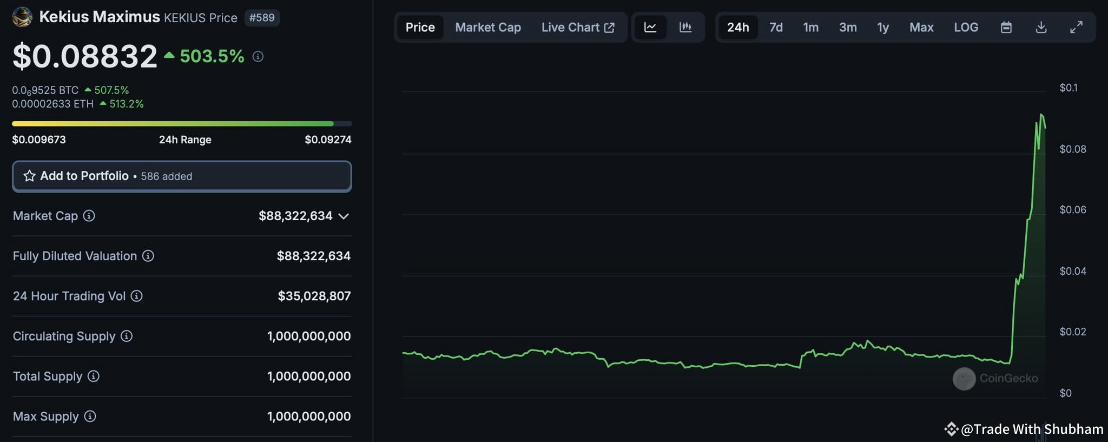
Task: Click the $0.04 y-axis label
Action: coord(1073,271)
